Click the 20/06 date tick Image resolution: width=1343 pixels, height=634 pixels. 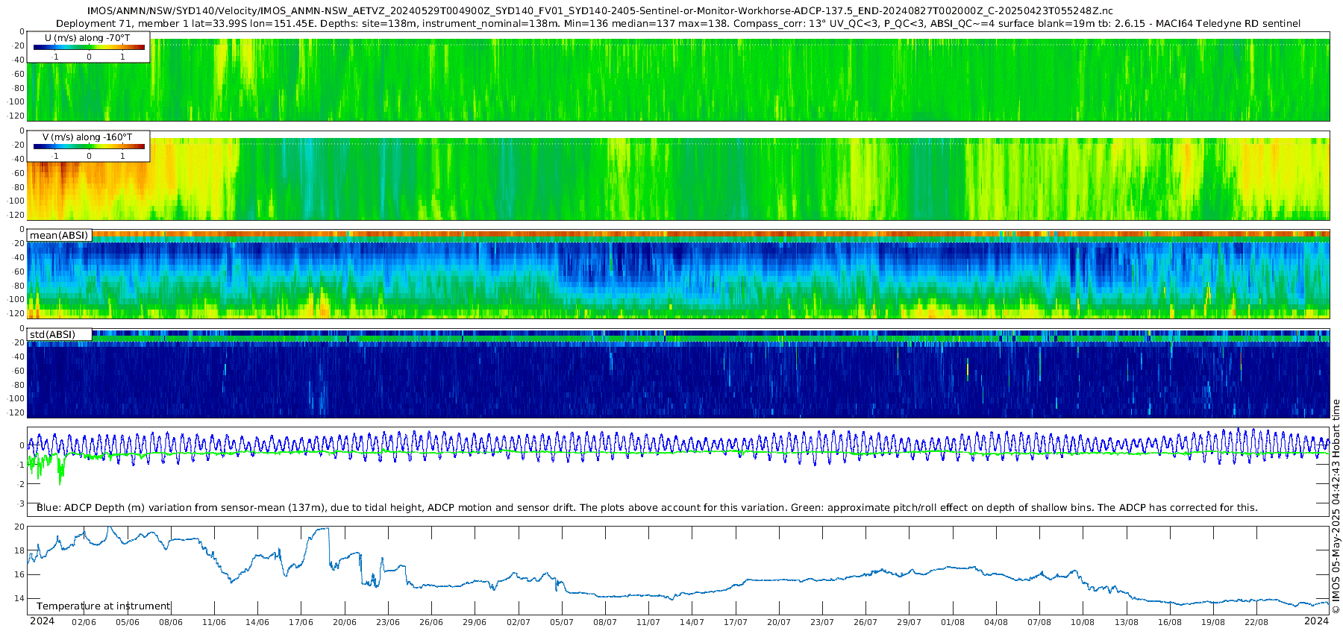point(345,622)
